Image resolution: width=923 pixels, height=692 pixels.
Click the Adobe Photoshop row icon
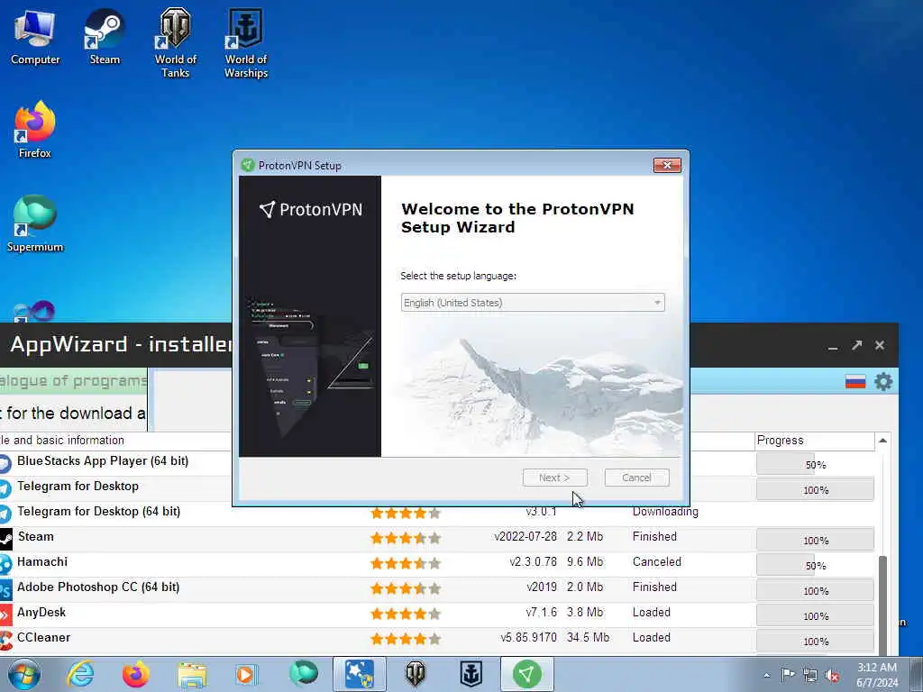5,589
